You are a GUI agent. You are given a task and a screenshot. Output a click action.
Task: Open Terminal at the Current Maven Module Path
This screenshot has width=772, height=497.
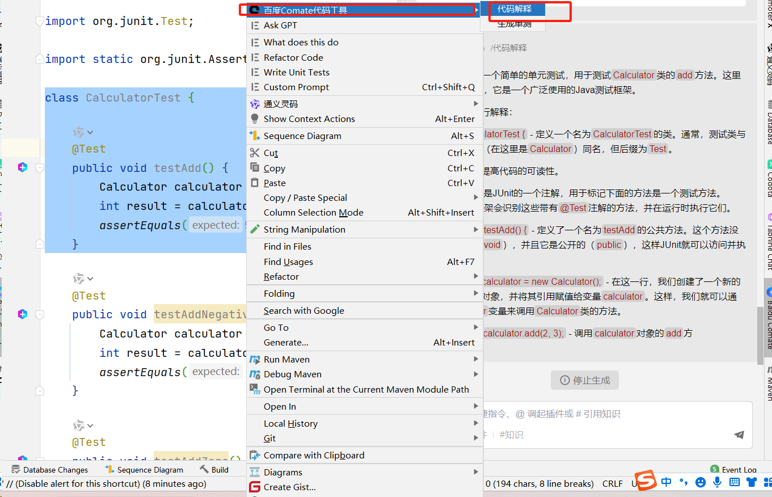point(365,389)
